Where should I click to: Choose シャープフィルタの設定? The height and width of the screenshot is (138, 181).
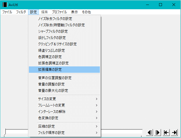64,31
